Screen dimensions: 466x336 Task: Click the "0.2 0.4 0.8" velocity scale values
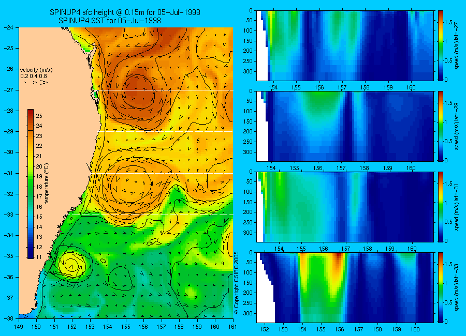click(x=34, y=77)
